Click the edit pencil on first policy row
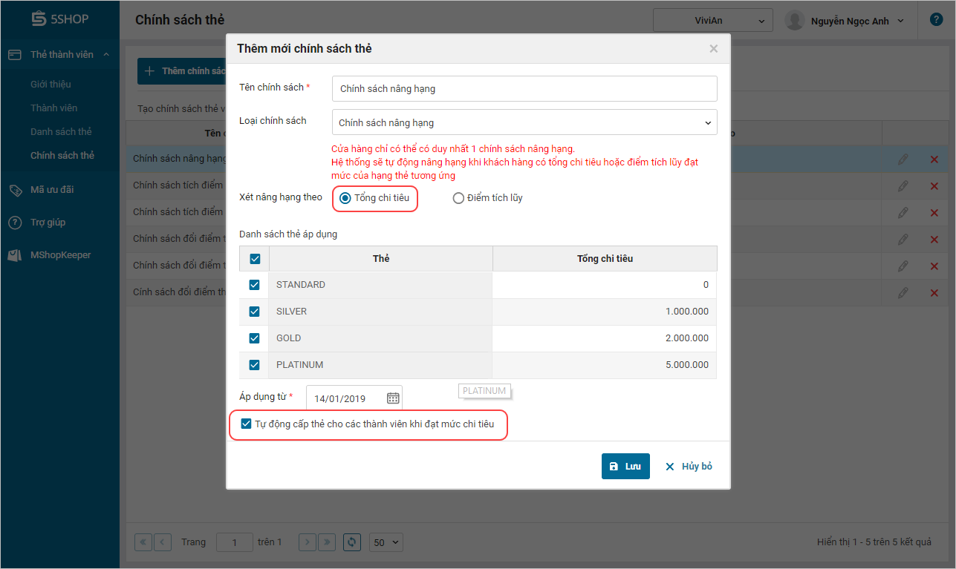956x569 pixels. coord(903,159)
